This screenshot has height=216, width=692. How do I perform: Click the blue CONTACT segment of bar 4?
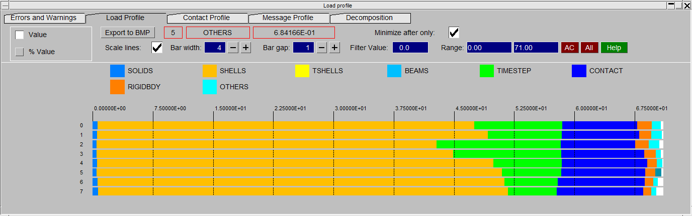point(604,163)
